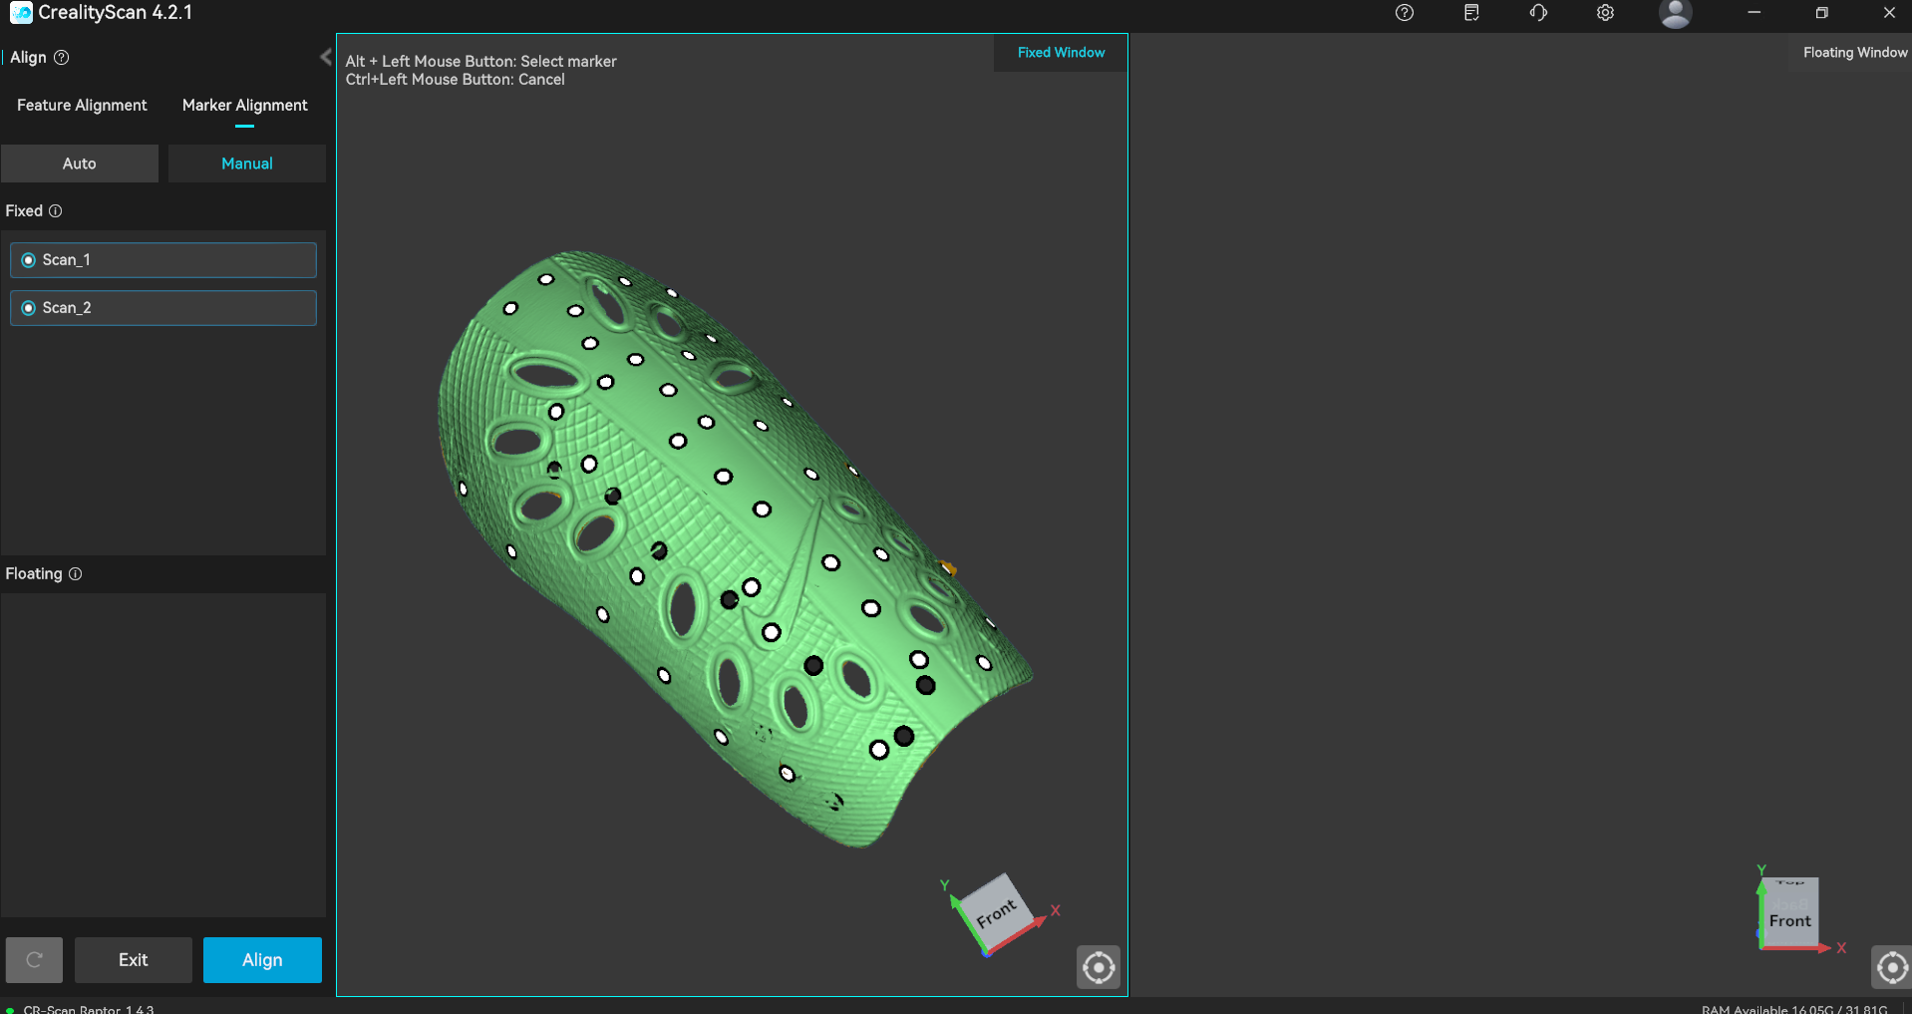This screenshot has height=1014, width=1912.
Task: Click the Scan_2 text in fixed list
Action: (x=67, y=308)
